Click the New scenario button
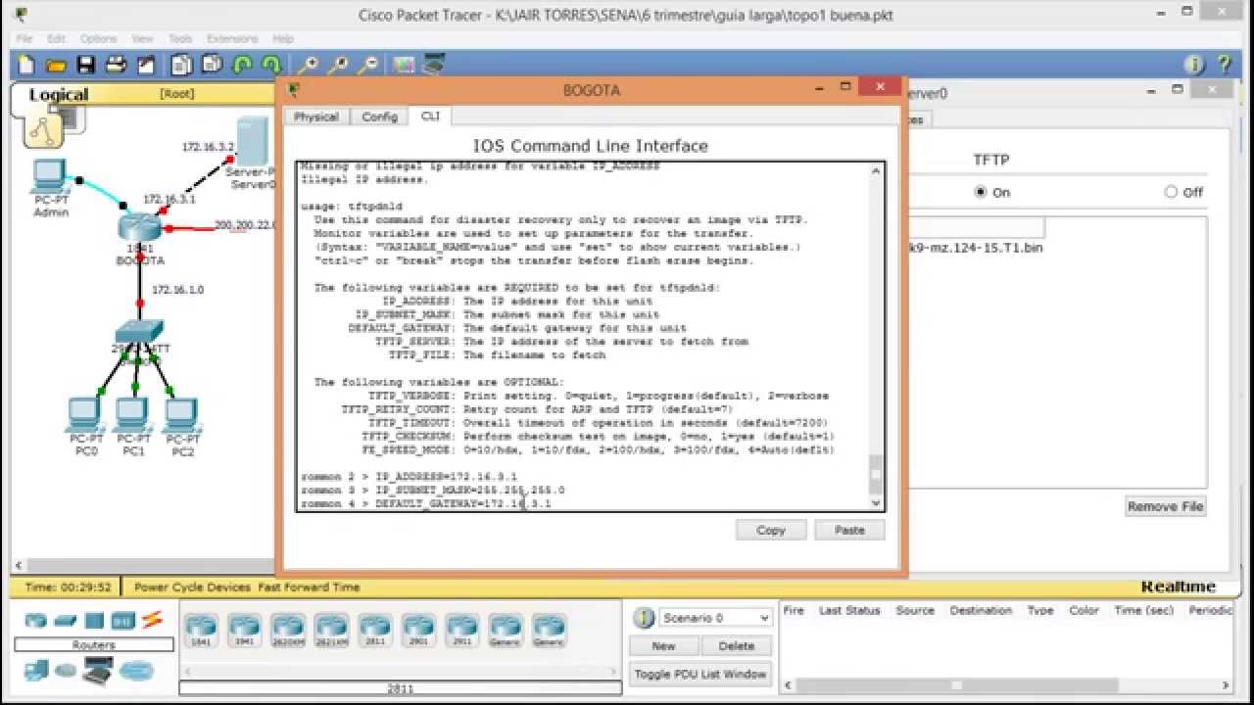Image resolution: width=1254 pixels, height=705 pixels. [663, 646]
